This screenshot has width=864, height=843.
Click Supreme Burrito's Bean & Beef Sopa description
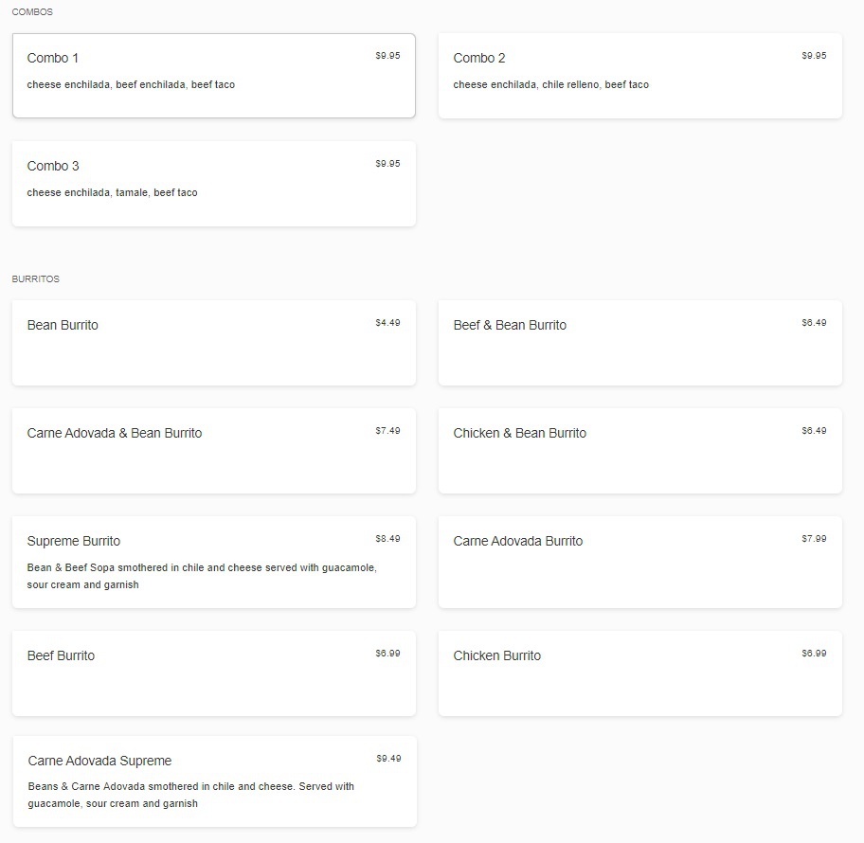coord(202,576)
